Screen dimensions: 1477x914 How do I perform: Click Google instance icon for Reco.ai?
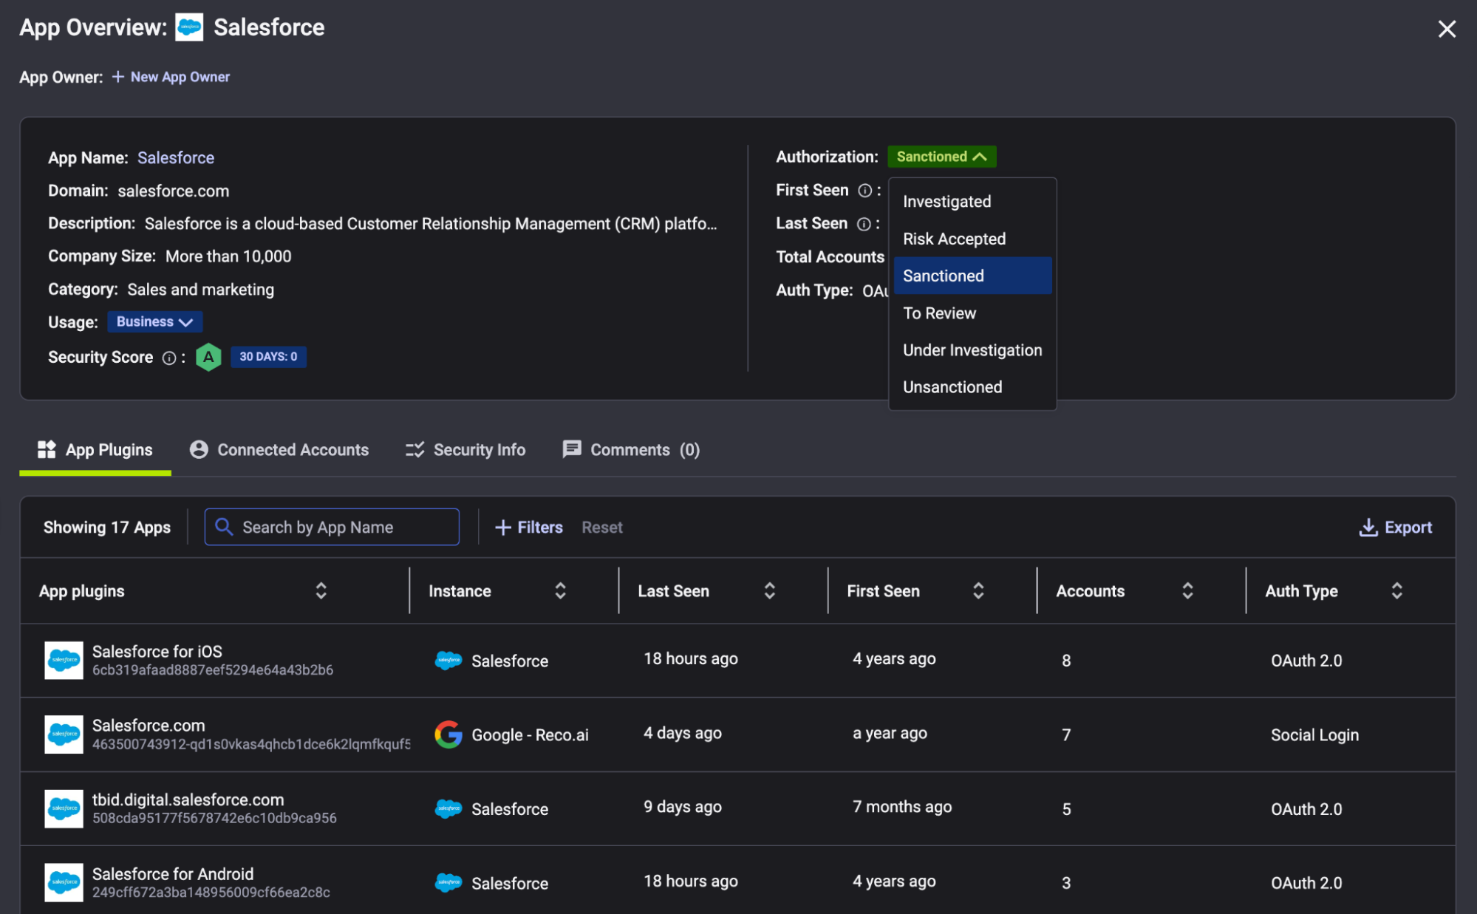pyautogui.click(x=448, y=734)
